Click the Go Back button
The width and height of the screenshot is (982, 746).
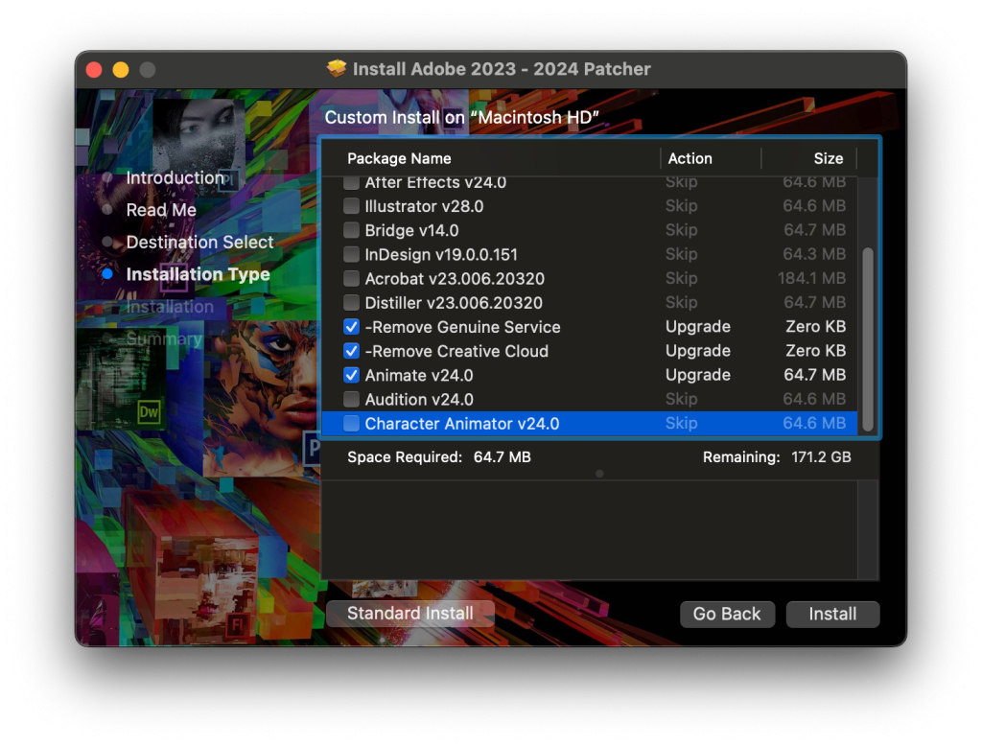[x=727, y=614]
